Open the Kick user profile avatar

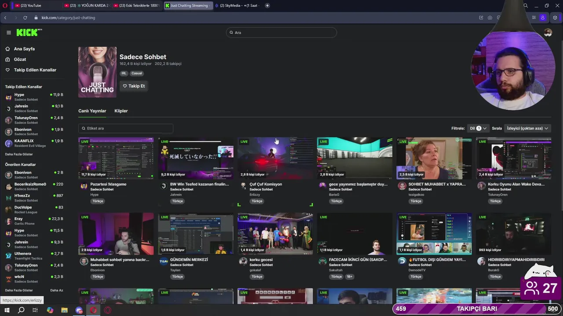coord(548,32)
